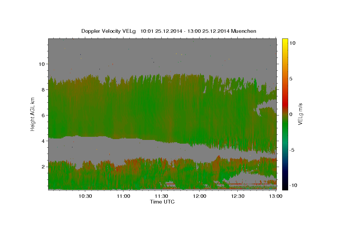Click the plot title 'Doppler Velocity VELg'
This screenshot has width=342, height=228.
(x=109, y=31)
